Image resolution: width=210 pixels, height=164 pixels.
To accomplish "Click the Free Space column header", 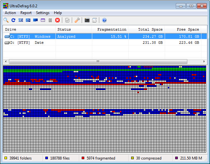I will pyautogui.click(x=183, y=29).
